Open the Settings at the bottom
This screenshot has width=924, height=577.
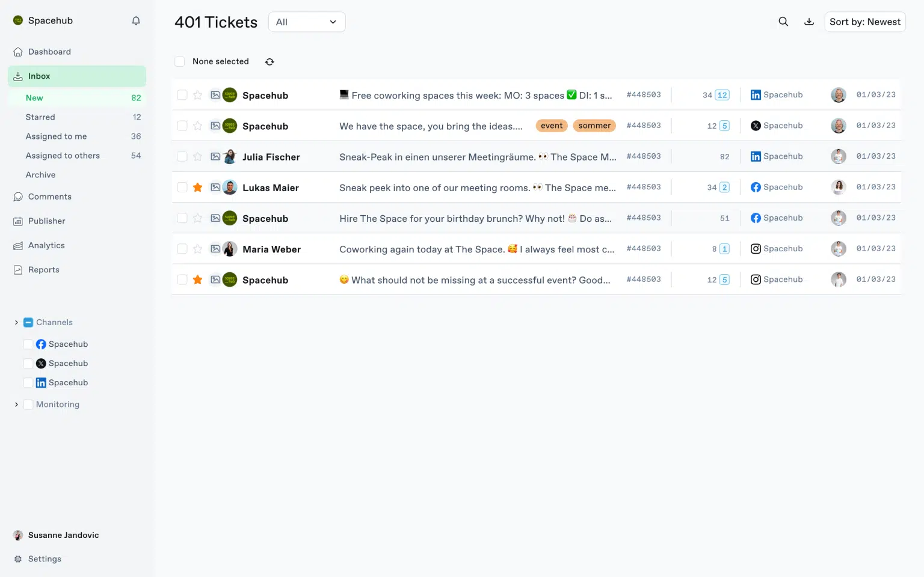[x=44, y=558]
